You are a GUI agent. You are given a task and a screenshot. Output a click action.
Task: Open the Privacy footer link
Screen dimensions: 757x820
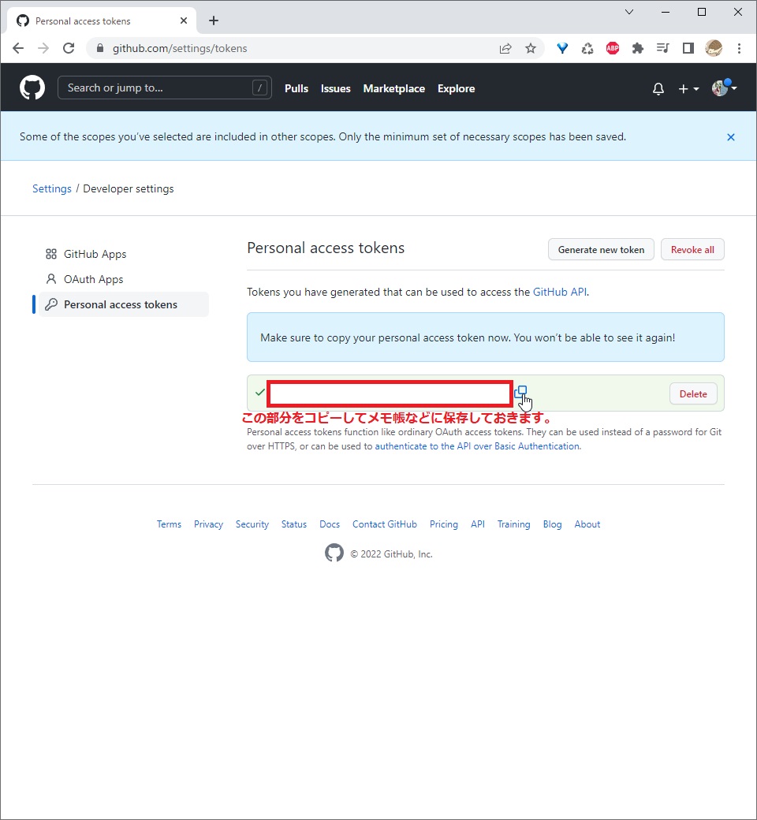[x=208, y=524]
